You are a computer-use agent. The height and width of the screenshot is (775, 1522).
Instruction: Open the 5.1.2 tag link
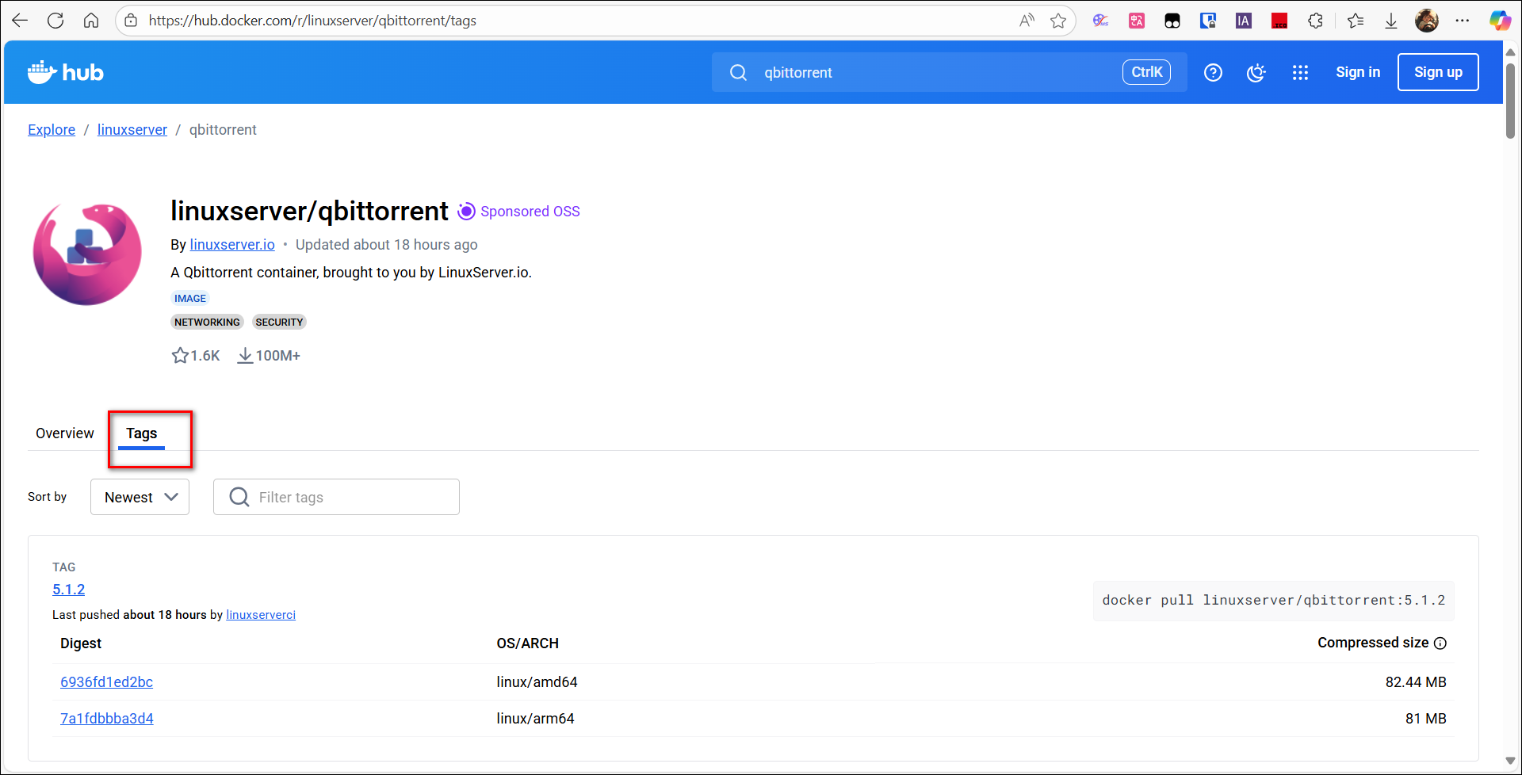(x=68, y=590)
